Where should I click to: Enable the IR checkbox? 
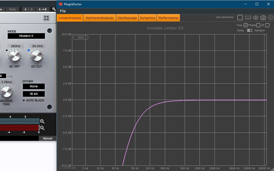[267, 25]
